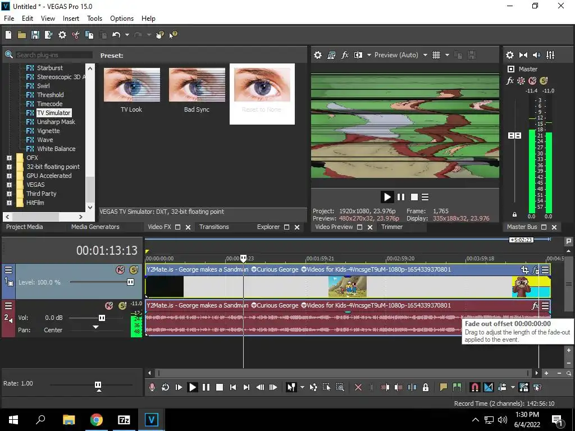Create a new project with the New icon

tap(8, 35)
